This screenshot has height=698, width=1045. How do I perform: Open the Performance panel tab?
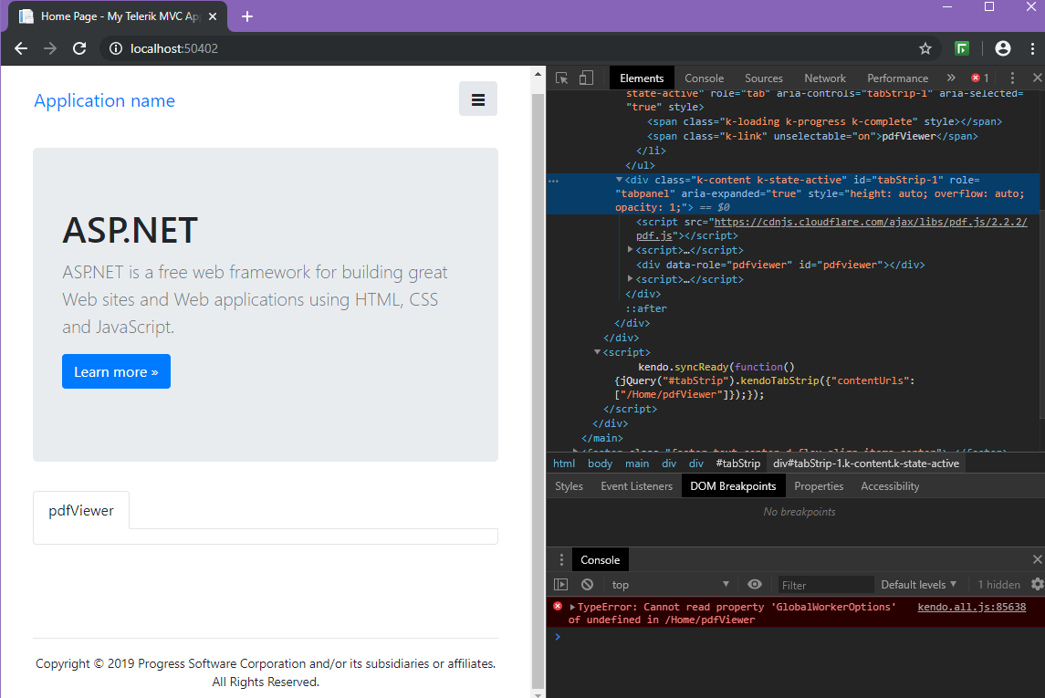(897, 78)
